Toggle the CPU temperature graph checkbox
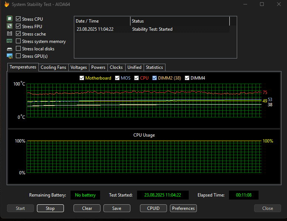 pyautogui.click(x=136, y=78)
